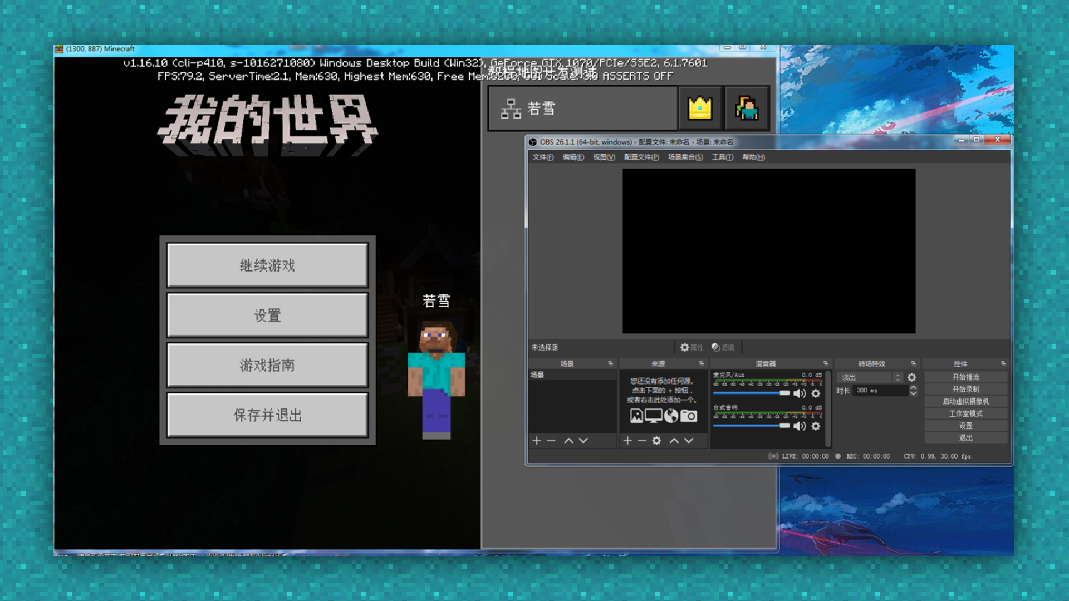
Task: Click the network icon beside 若雪
Action: (511, 109)
